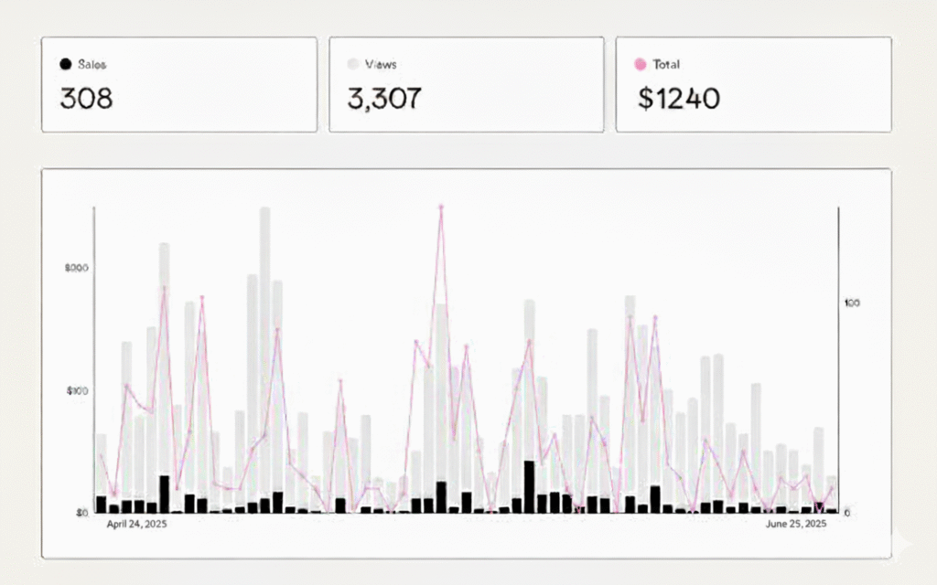Click the $100 label on the left axis

tap(77, 391)
